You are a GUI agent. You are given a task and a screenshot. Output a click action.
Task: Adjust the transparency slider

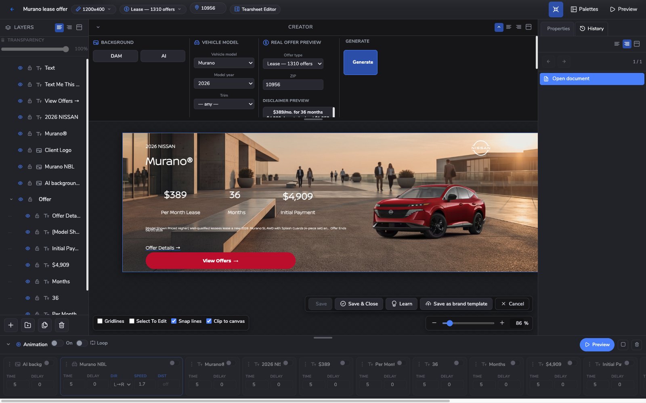[35, 49]
